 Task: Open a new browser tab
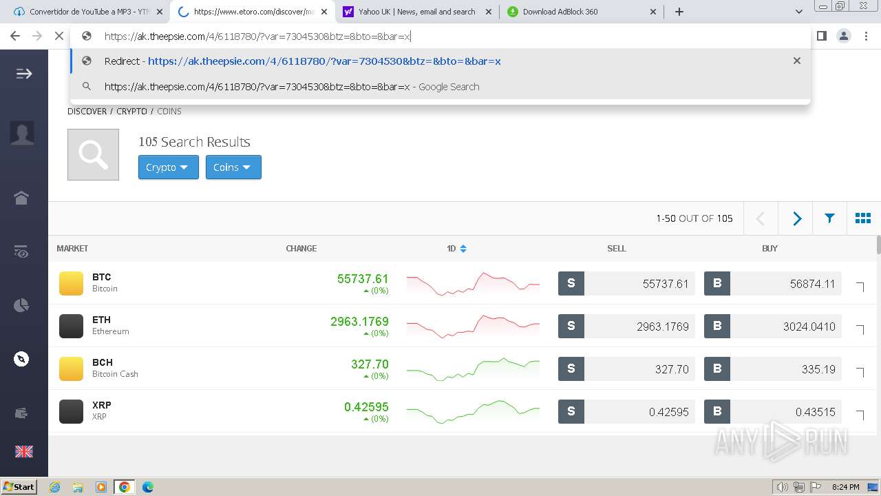679,12
